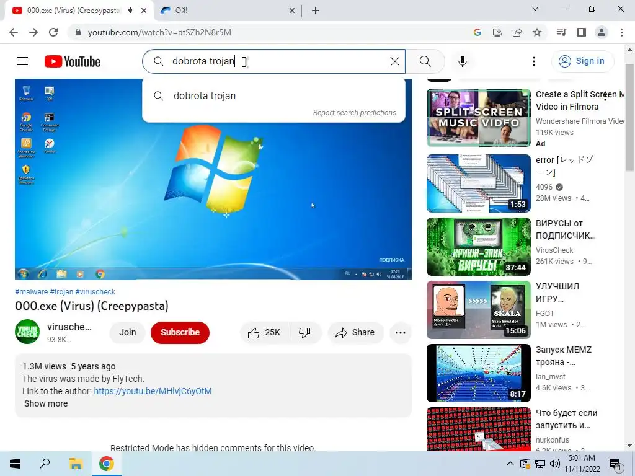The height and width of the screenshot is (476, 635).
Task: Click the #viruscheck hashtag
Action: 95,292
